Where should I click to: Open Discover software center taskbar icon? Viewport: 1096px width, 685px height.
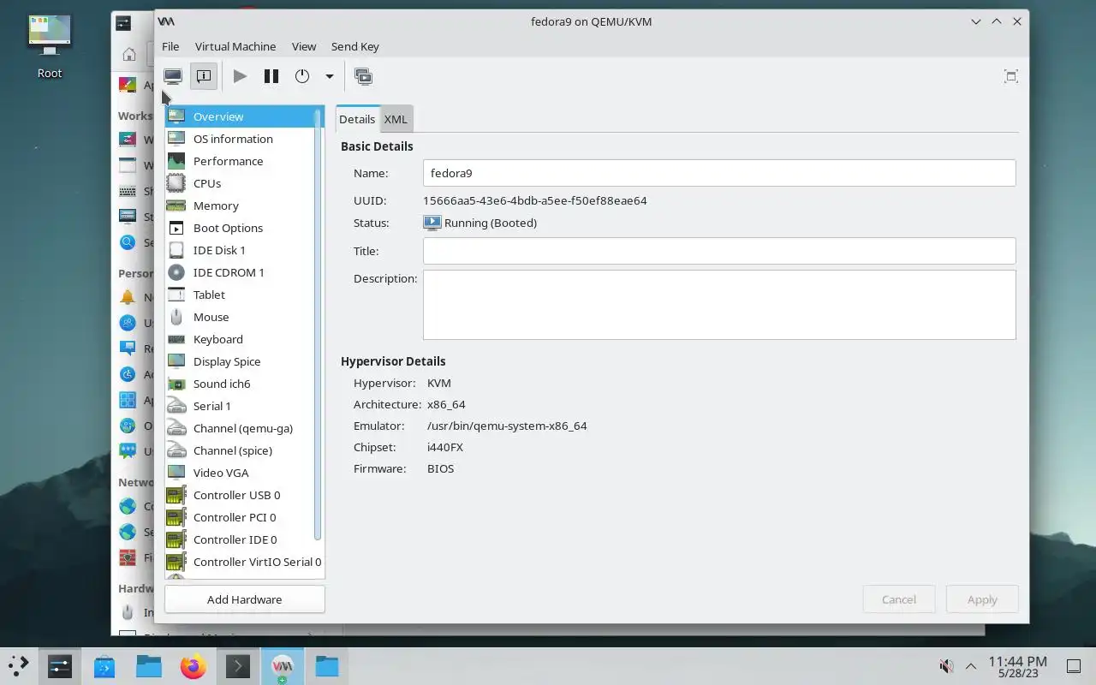[104, 665]
